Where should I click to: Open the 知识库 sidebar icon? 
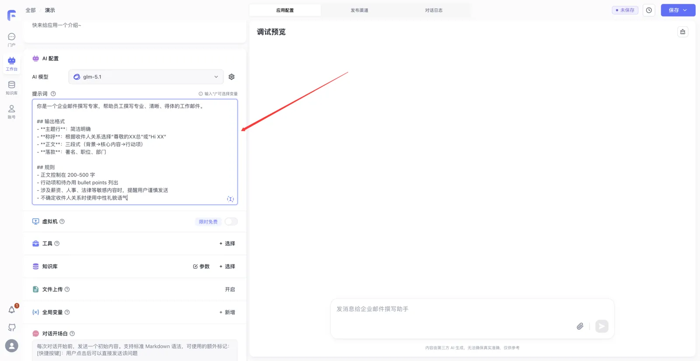coord(12,88)
